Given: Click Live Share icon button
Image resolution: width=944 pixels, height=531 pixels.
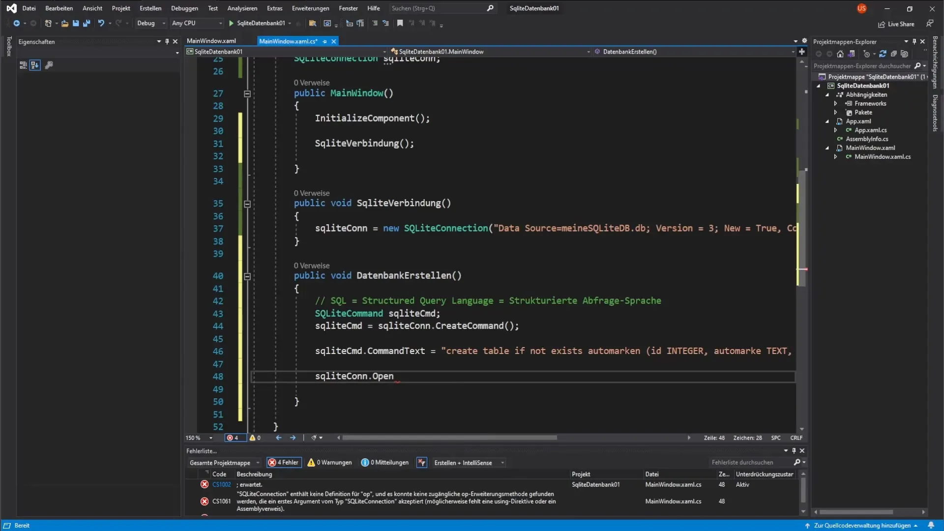Looking at the screenshot, I should point(896,24).
